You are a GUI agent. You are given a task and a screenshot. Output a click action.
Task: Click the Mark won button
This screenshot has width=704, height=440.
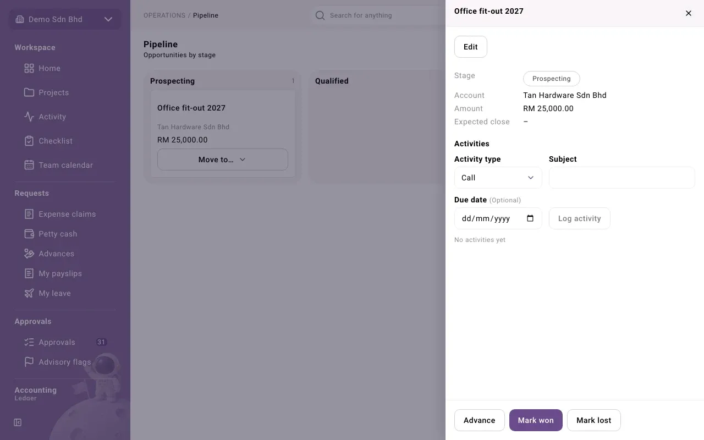tap(536, 420)
